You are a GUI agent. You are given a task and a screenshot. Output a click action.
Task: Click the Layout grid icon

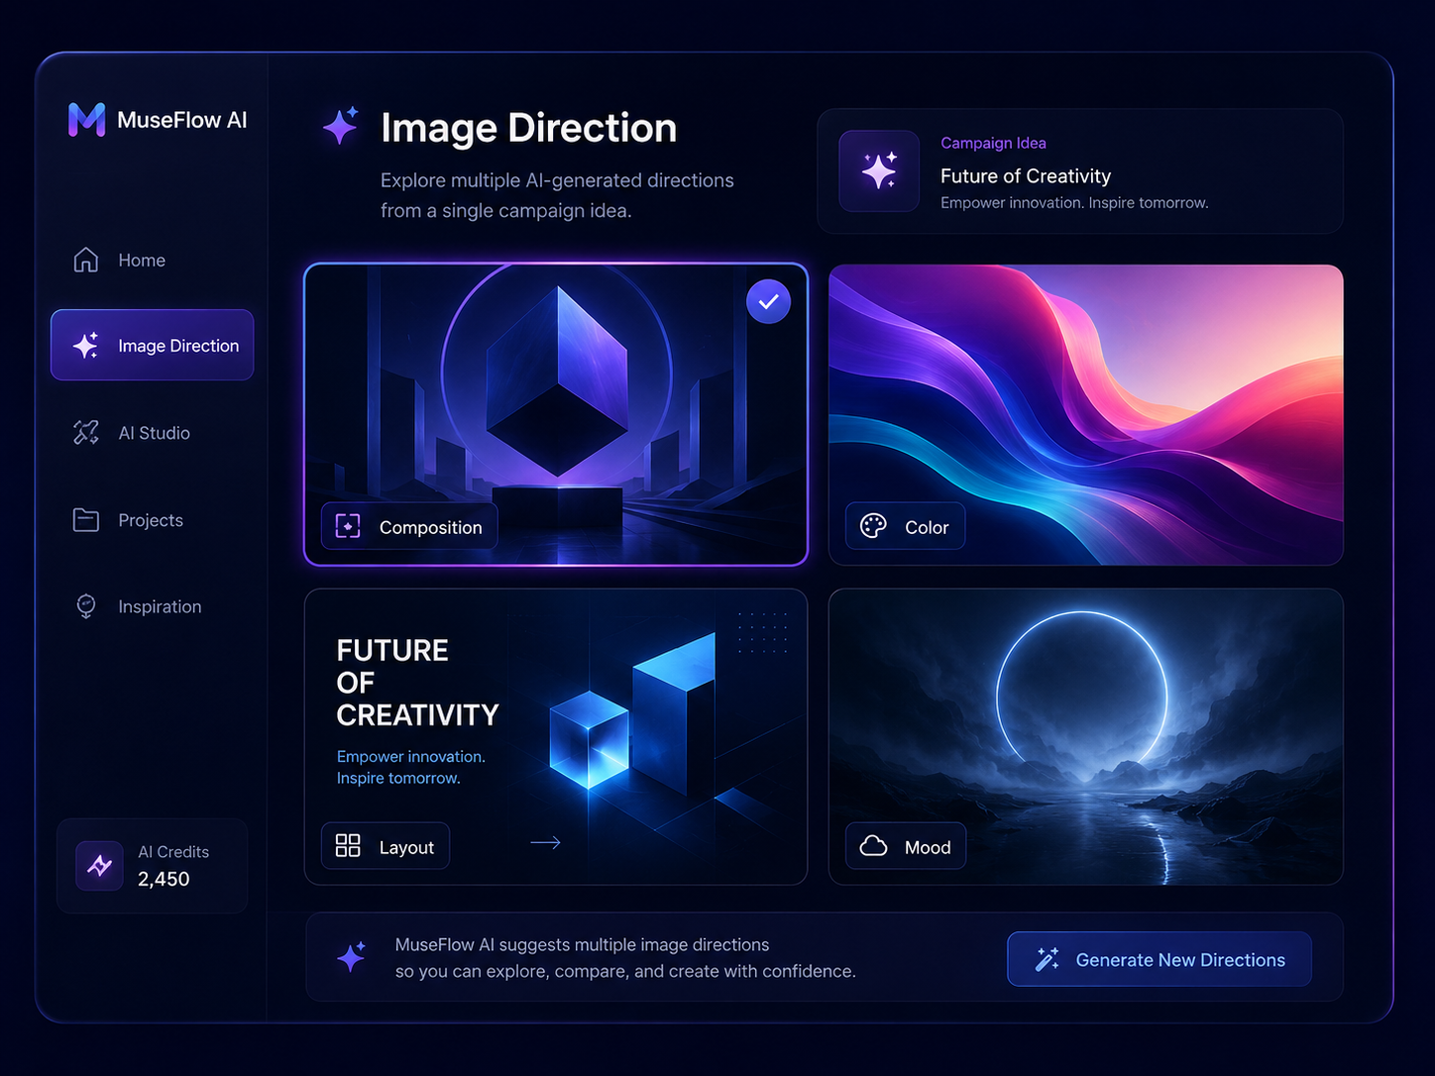coord(348,845)
